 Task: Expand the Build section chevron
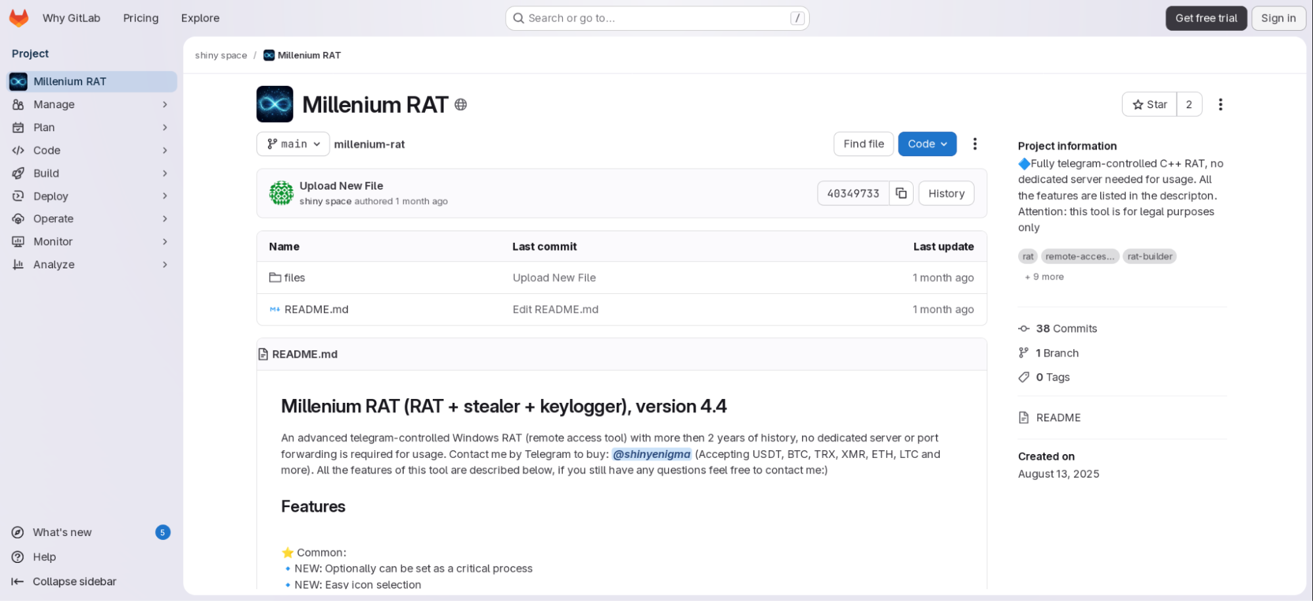pyautogui.click(x=165, y=173)
